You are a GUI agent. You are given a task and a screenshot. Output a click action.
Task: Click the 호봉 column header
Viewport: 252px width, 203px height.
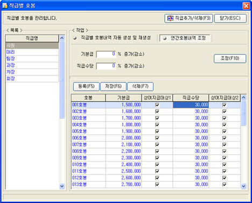88,98
